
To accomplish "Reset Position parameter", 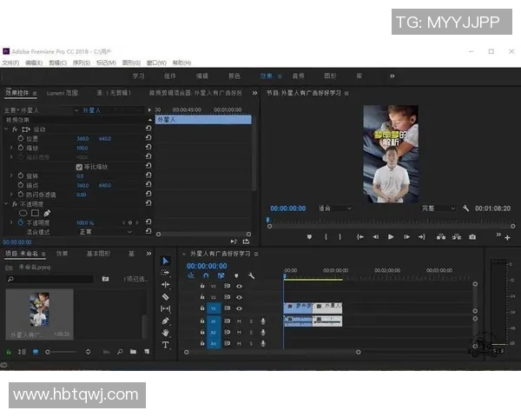I will [x=148, y=137].
